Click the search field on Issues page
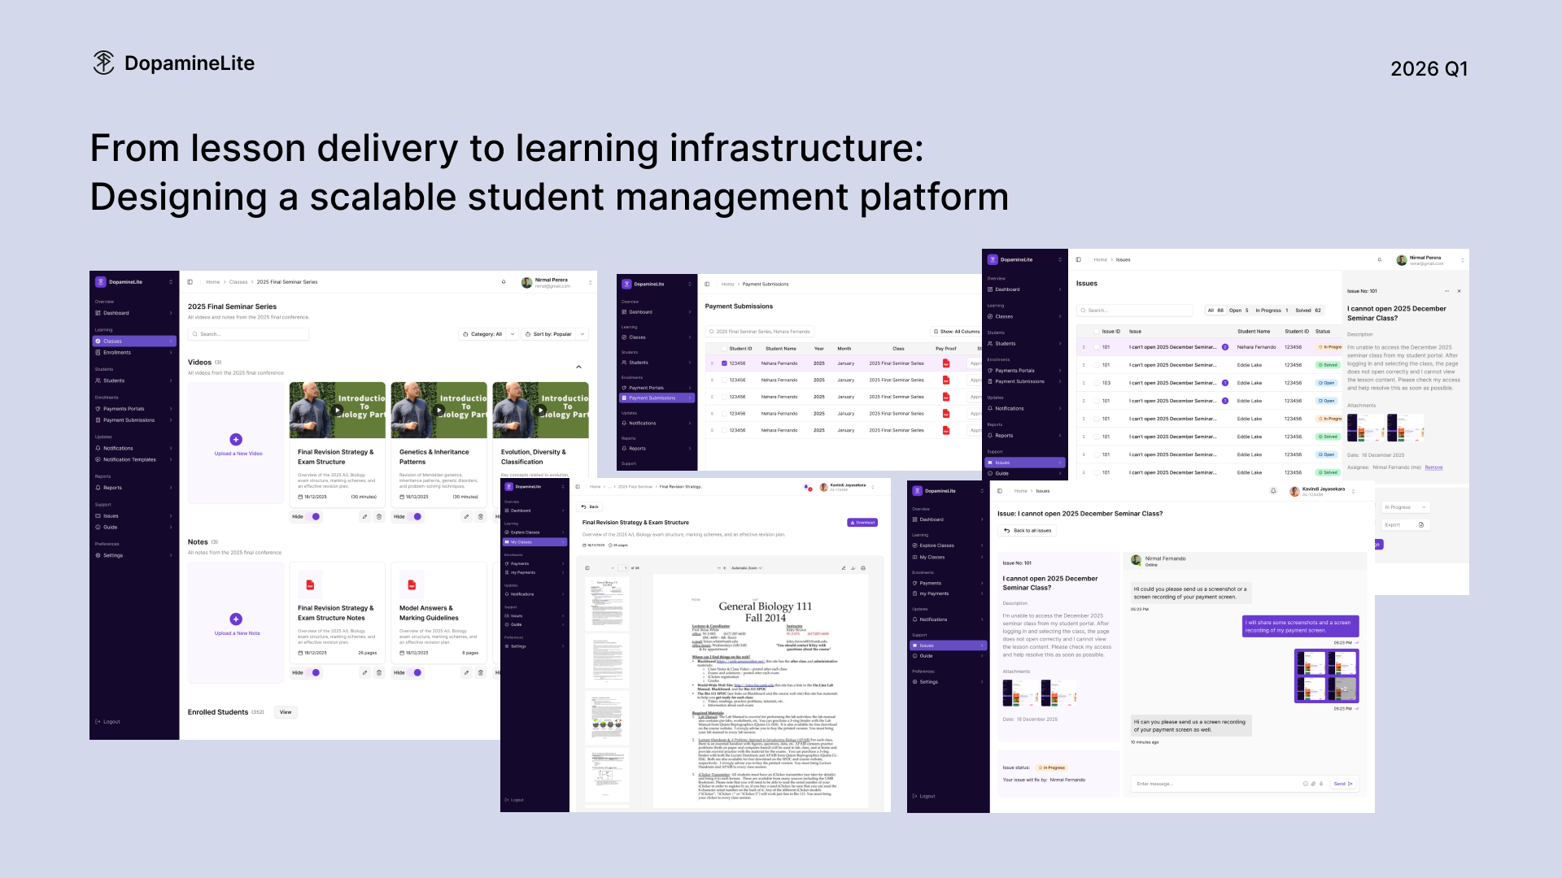This screenshot has height=878, width=1562. click(x=1134, y=310)
